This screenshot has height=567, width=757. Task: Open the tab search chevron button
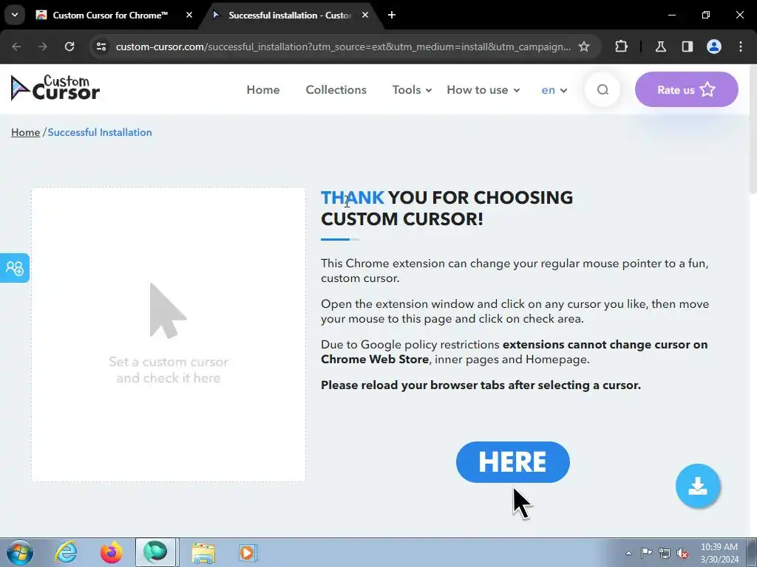15,15
